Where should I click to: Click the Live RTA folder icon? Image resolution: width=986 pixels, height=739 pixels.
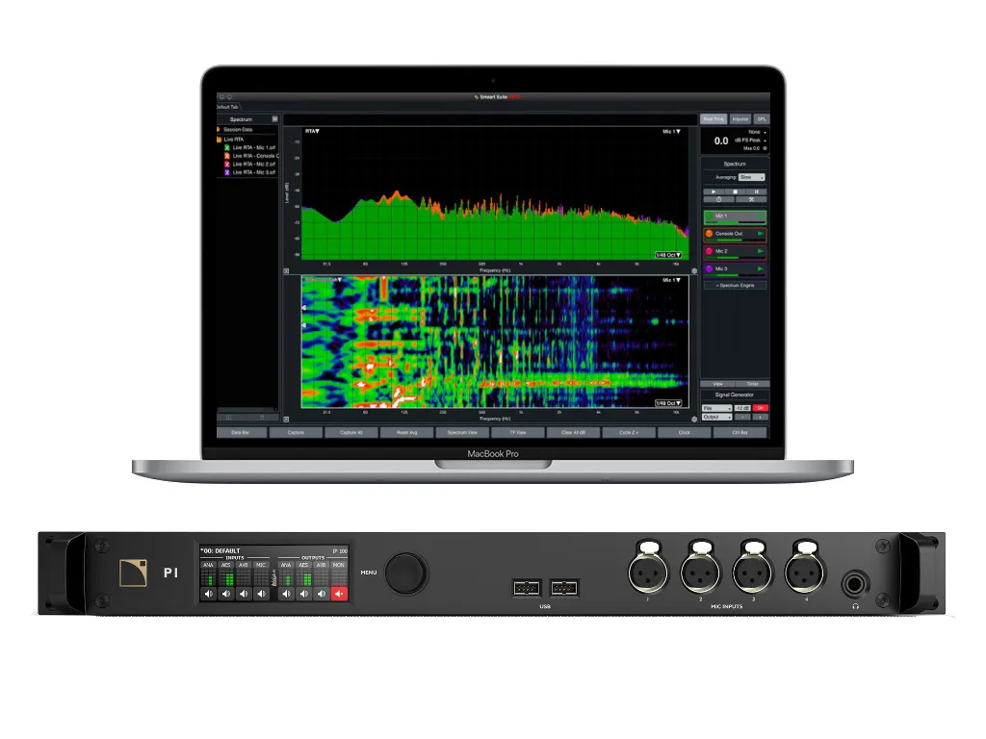(218, 140)
